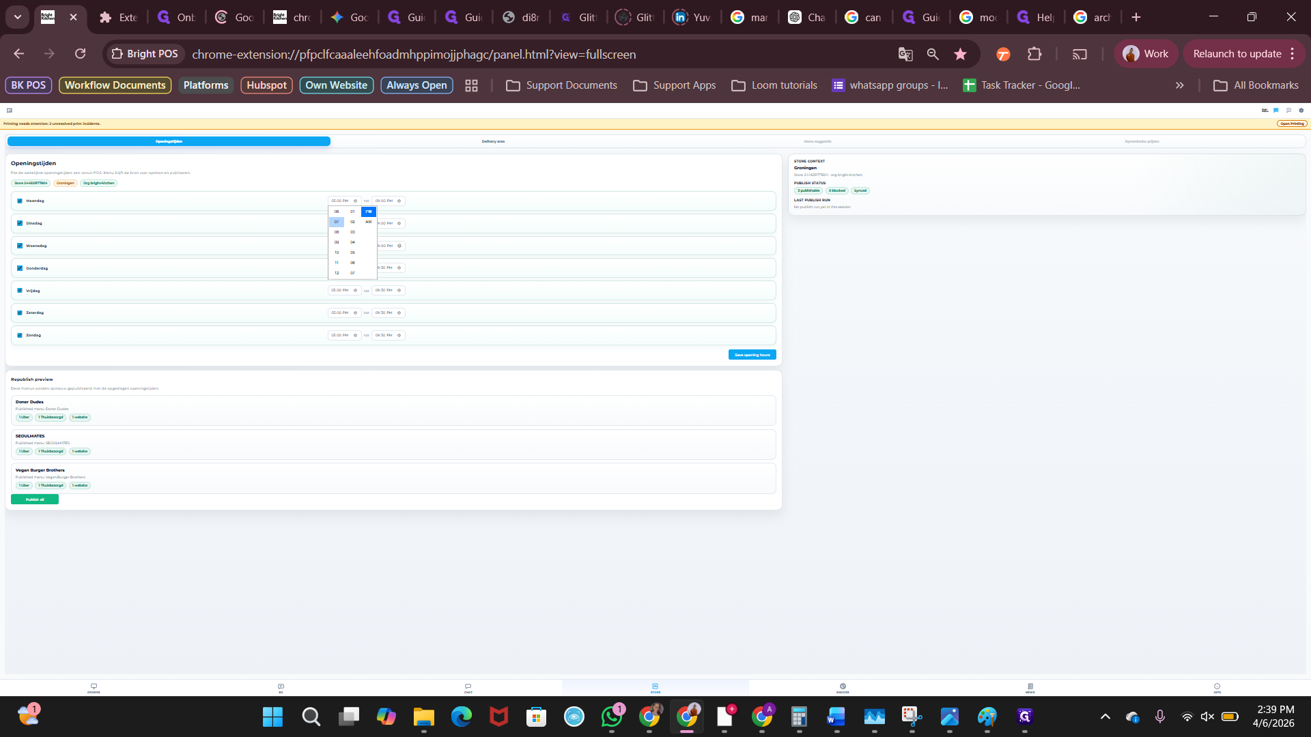Click Save opening hours button

click(752, 355)
